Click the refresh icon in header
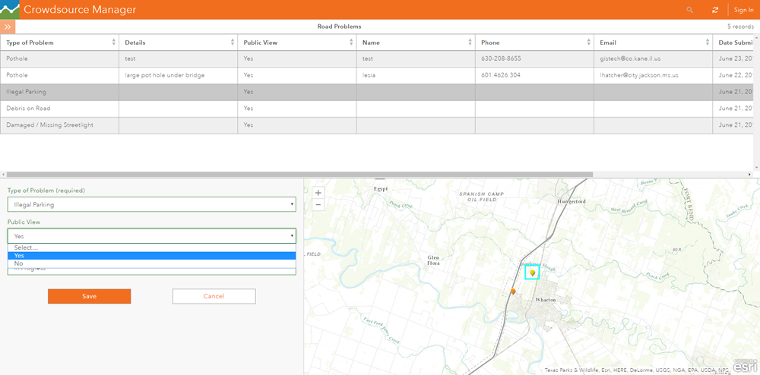Viewport: 760px width, 375px height. pyautogui.click(x=715, y=10)
